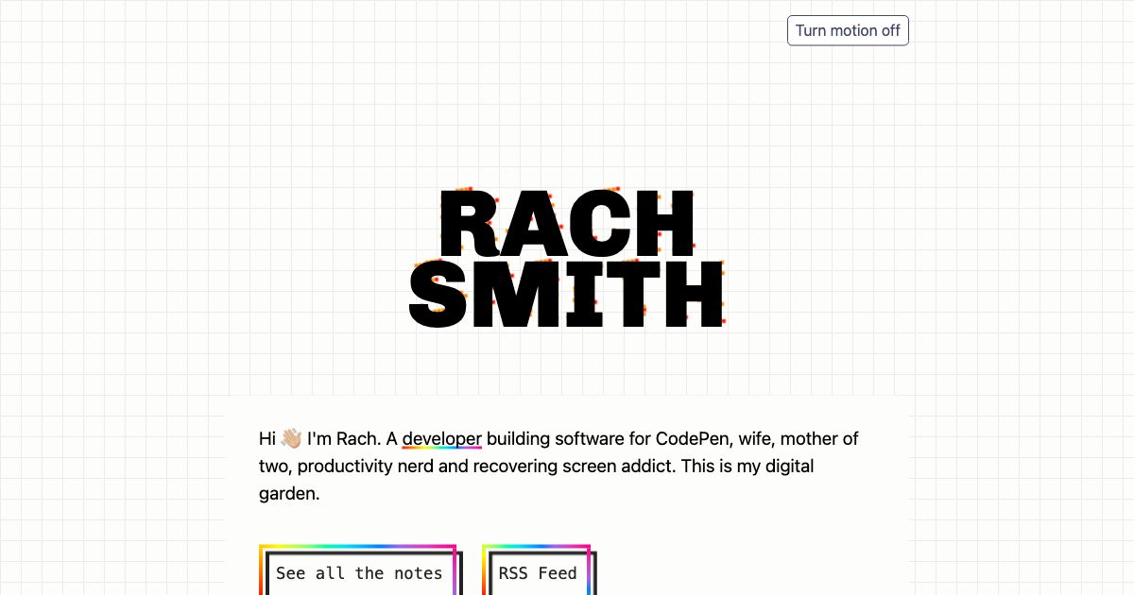Disable motion effects via the top button
This screenshot has height=595, width=1134.
tap(848, 30)
